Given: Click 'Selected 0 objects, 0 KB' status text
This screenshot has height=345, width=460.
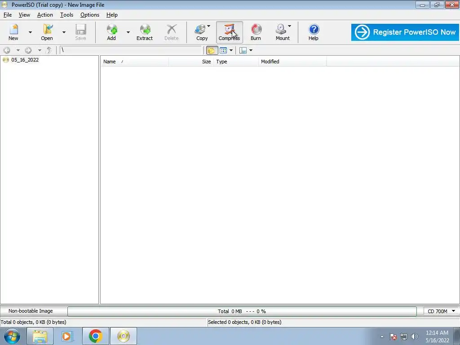Looking at the screenshot, I should pyautogui.click(x=245, y=322).
